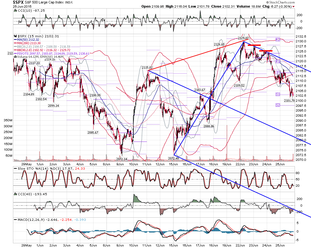Click the candlestick icon beside $SPX (15 min)
Image resolution: width=311 pixels, height=248 pixels.
(x=15, y=36)
